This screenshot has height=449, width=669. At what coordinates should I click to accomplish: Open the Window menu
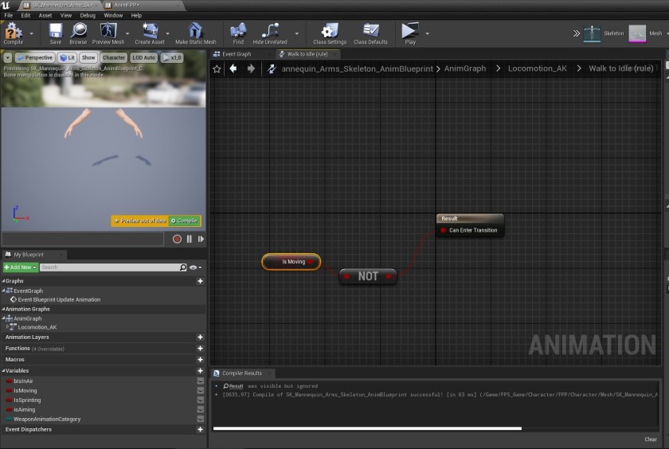113,15
